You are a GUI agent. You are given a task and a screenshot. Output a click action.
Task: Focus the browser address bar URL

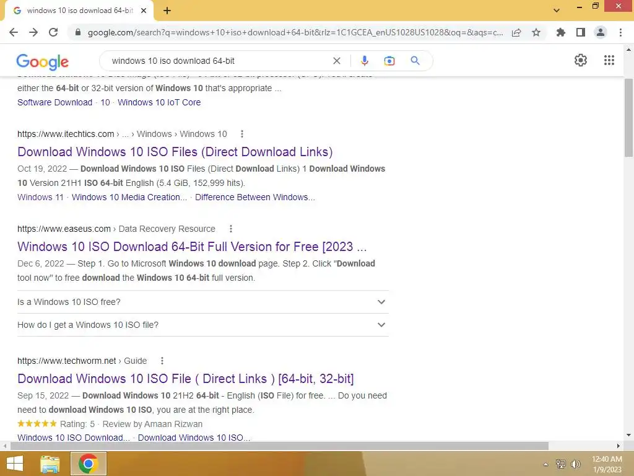tap(295, 32)
